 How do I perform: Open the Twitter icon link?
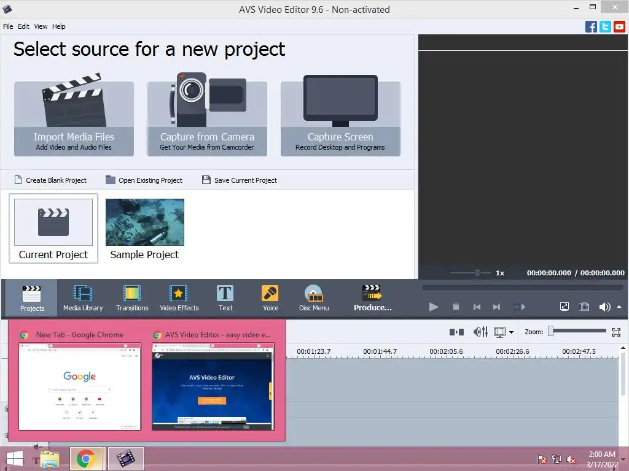605,27
